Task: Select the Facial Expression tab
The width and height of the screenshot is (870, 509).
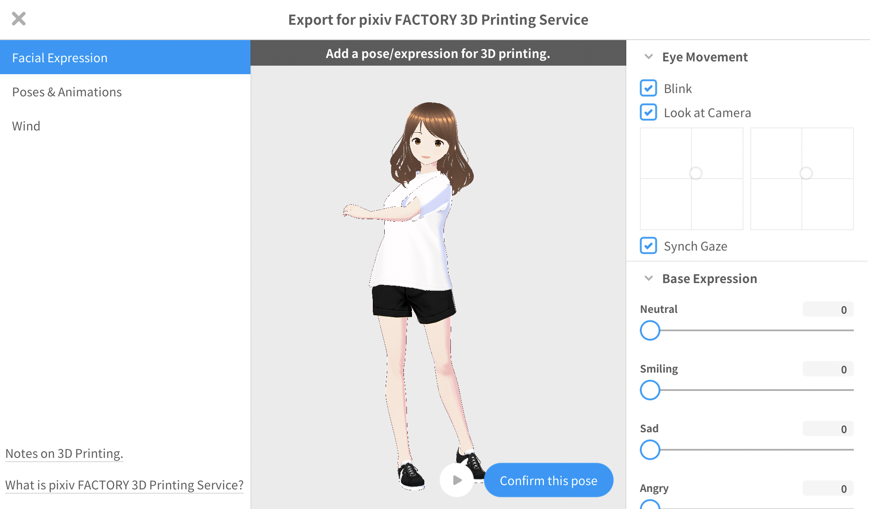Action: point(125,58)
